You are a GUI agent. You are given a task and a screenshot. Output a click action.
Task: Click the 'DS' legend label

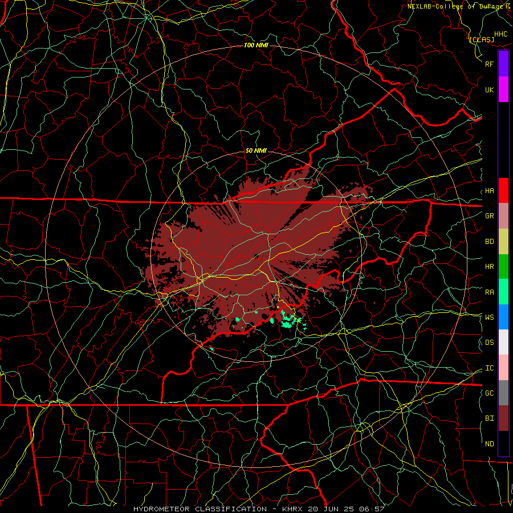tap(489, 343)
